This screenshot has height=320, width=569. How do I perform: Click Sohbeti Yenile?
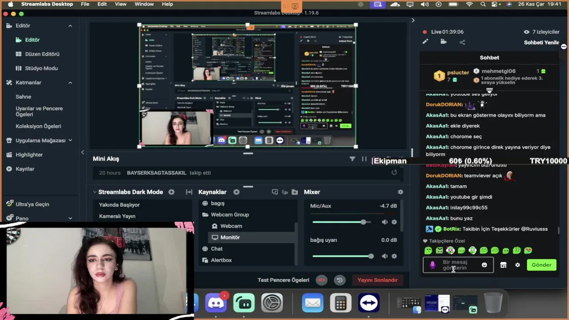point(541,43)
